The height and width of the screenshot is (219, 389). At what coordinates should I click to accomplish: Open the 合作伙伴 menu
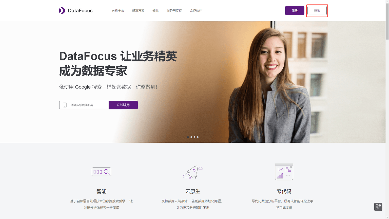196,11
